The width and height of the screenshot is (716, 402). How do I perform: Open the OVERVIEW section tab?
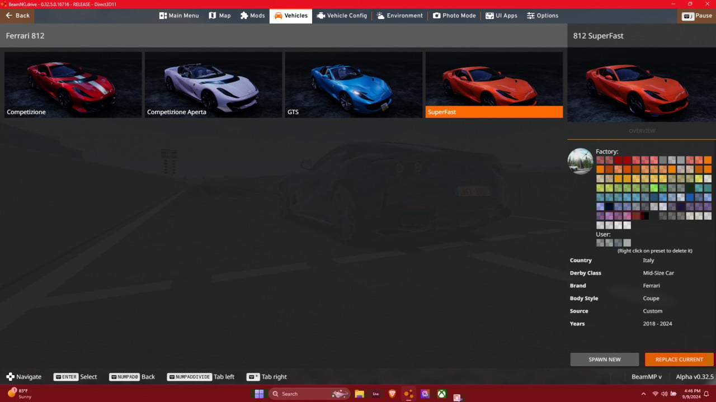(x=642, y=131)
